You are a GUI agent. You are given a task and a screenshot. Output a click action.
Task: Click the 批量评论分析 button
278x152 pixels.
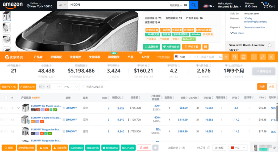click(x=9, y=87)
